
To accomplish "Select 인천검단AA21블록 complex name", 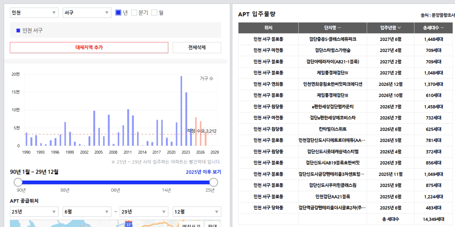I will click(333, 197).
